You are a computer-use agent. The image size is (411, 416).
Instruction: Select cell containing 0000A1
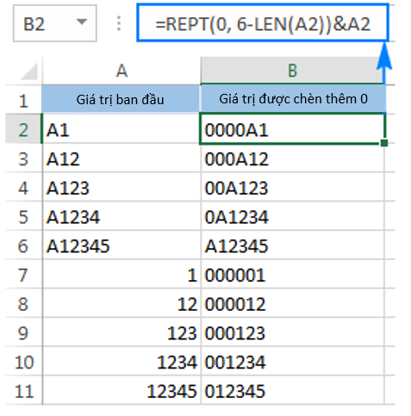(x=292, y=128)
